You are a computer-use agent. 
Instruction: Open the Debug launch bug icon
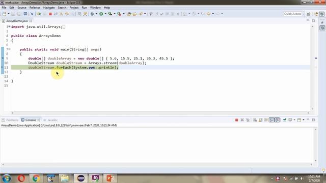92,14
